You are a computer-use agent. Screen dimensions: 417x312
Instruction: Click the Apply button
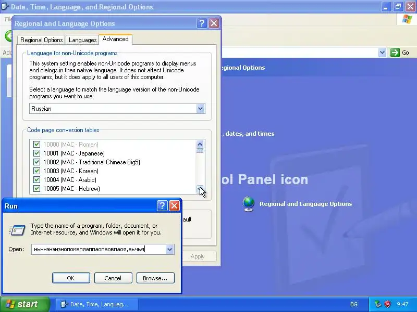tap(198, 256)
